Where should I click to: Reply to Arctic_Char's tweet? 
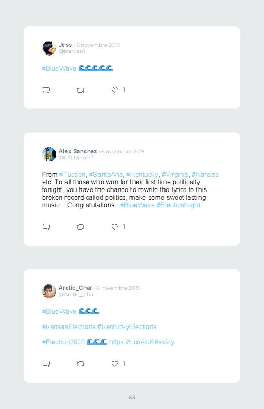46,363
